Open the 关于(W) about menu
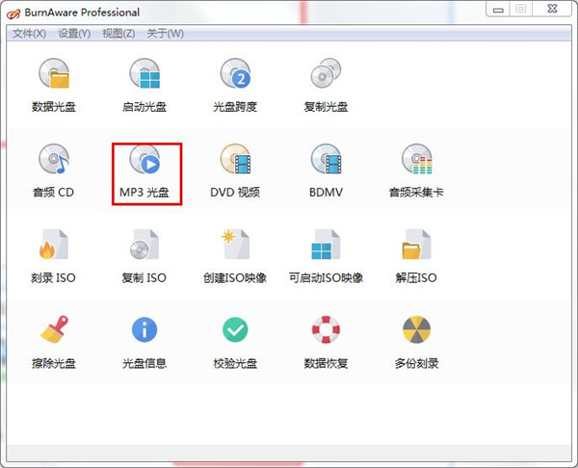Image resolution: width=578 pixels, height=468 pixels. pyautogui.click(x=165, y=34)
